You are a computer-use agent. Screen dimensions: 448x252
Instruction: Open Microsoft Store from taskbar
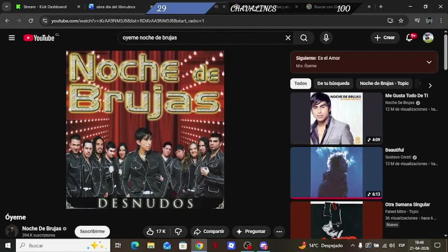(x=183, y=245)
